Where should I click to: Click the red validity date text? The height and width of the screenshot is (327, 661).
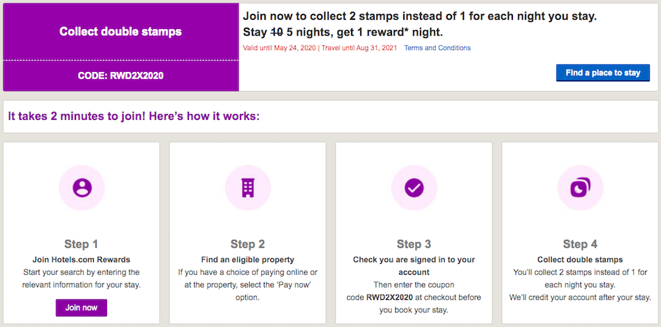pos(320,48)
